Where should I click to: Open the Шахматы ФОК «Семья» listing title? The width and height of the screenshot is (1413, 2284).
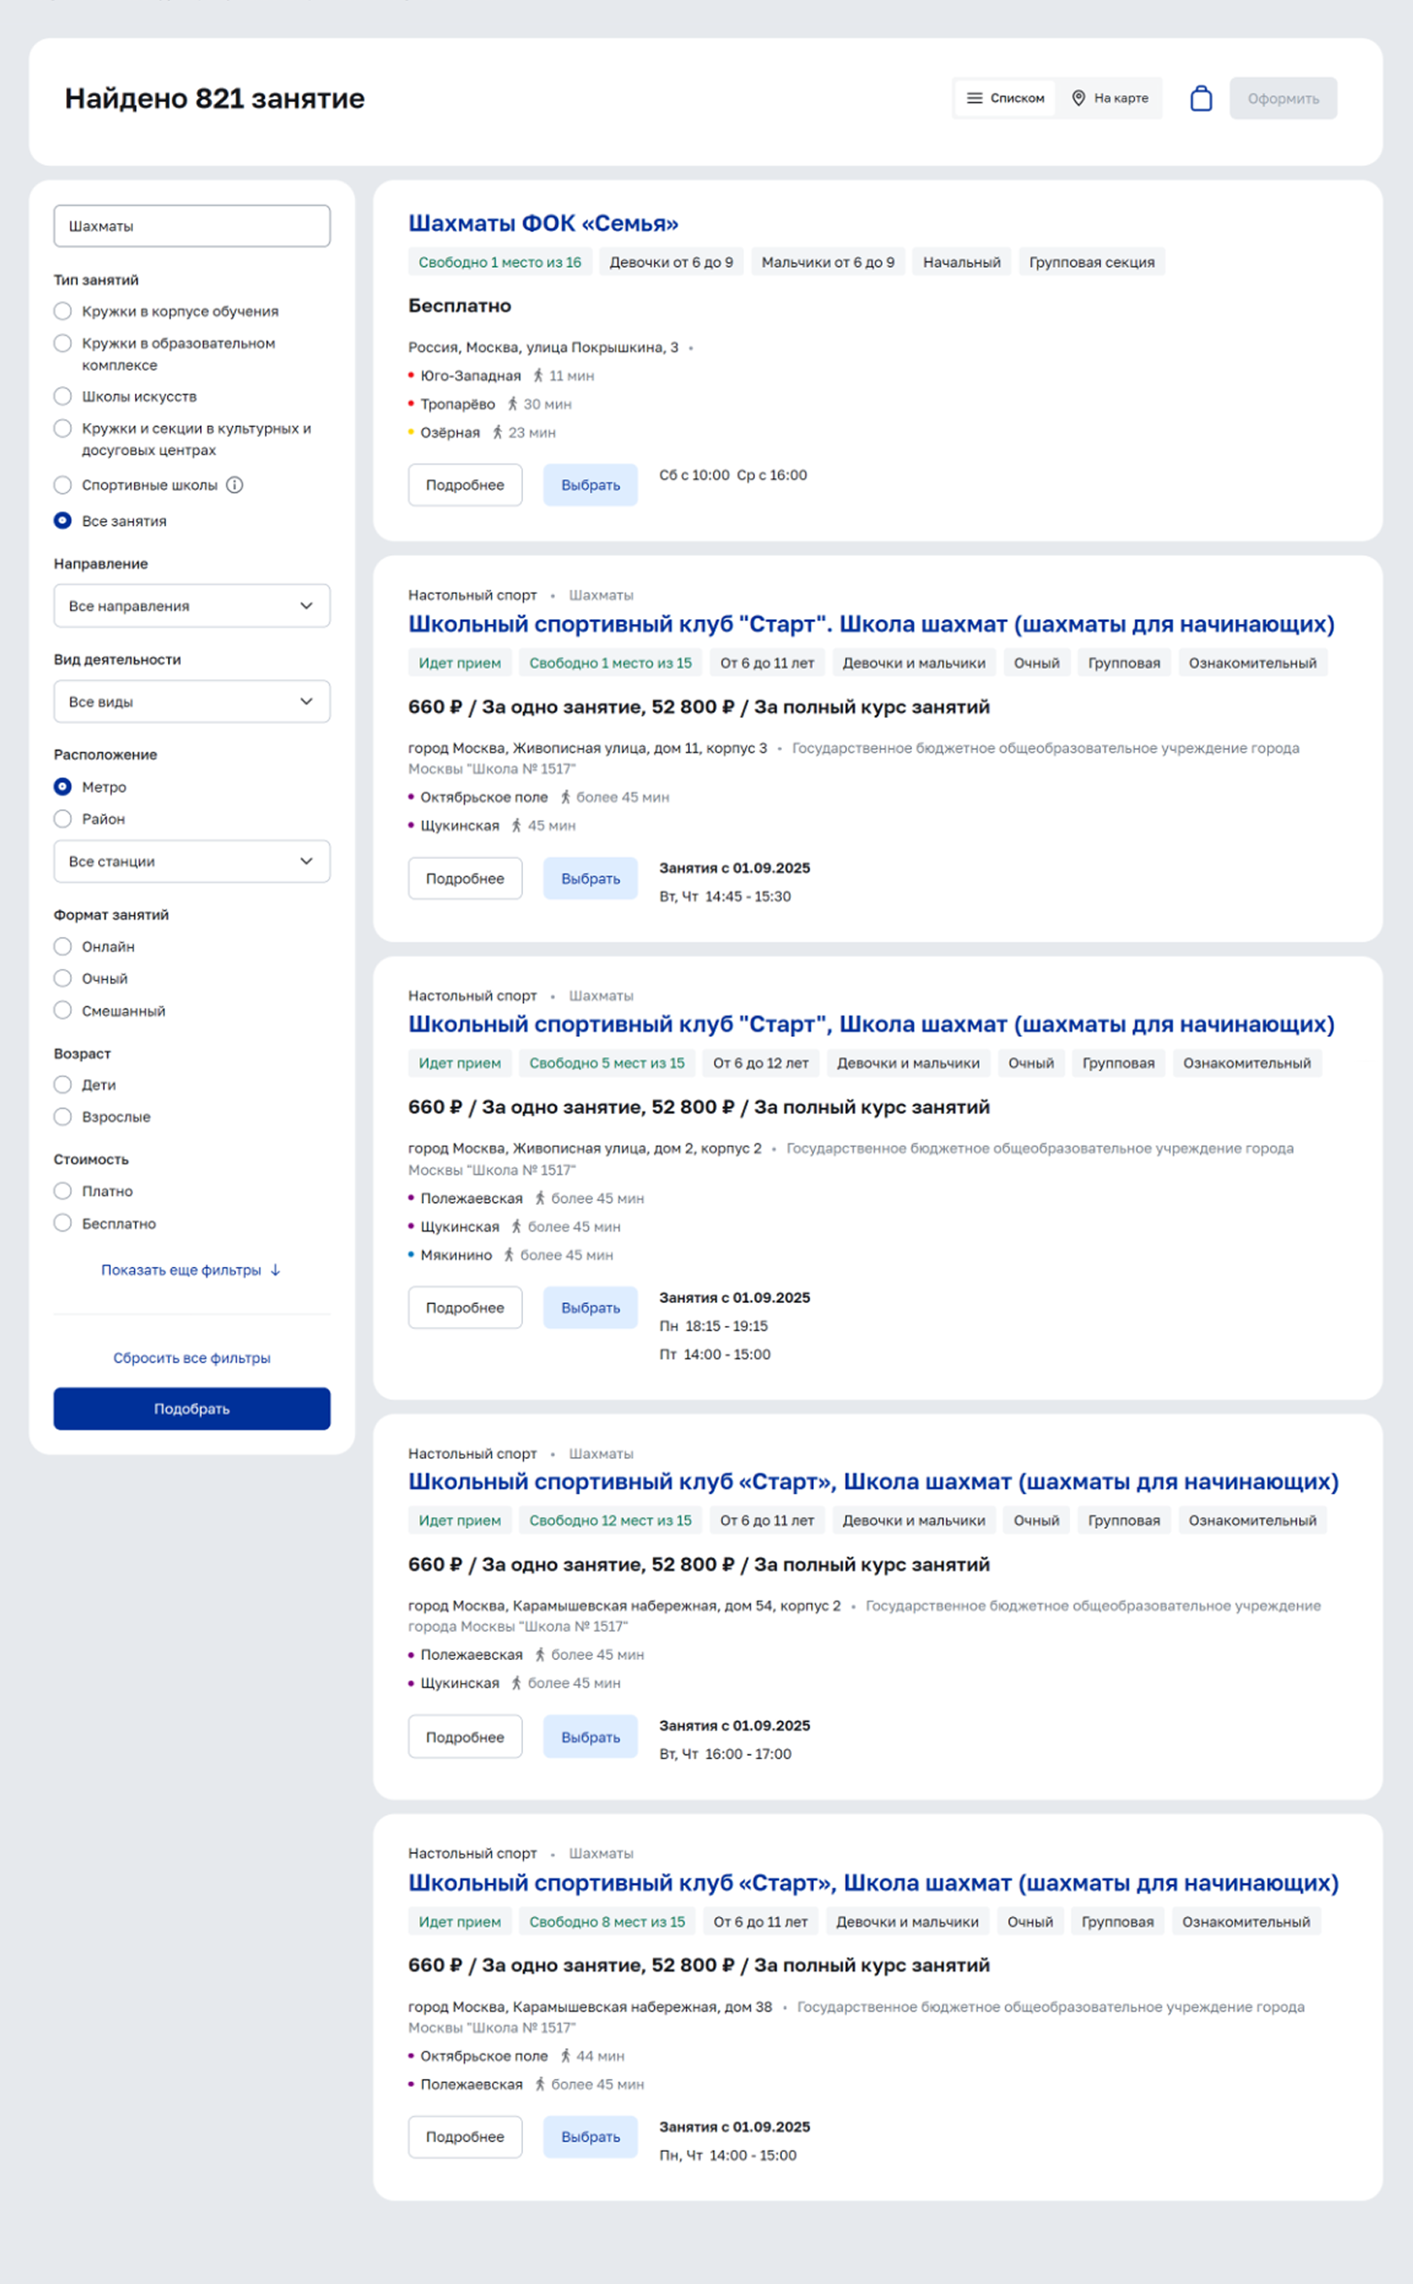pos(543,223)
